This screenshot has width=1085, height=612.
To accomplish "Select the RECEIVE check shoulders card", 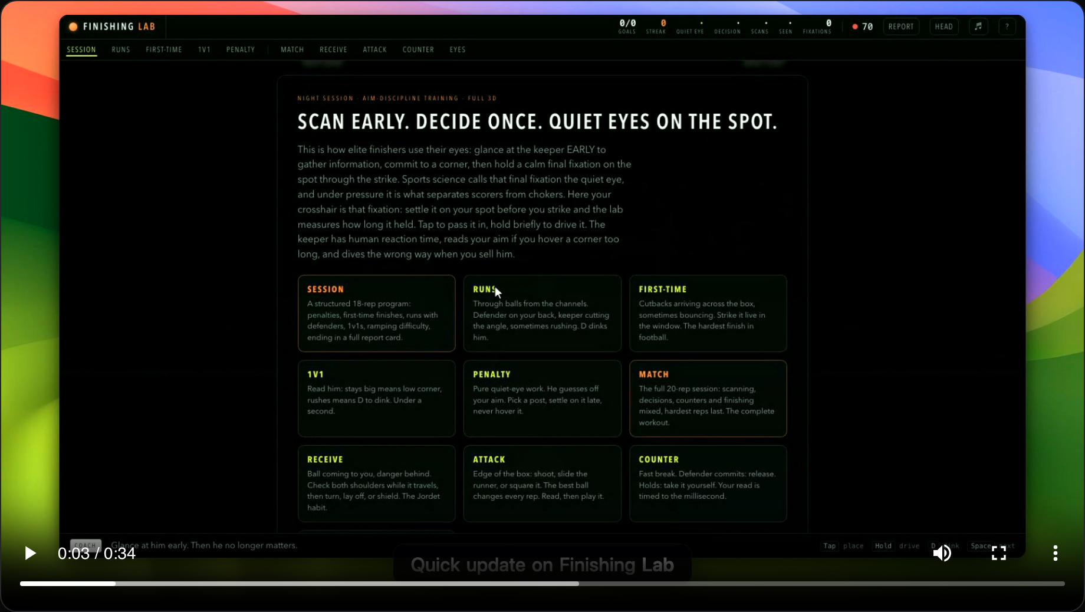I will click(376, 483).
